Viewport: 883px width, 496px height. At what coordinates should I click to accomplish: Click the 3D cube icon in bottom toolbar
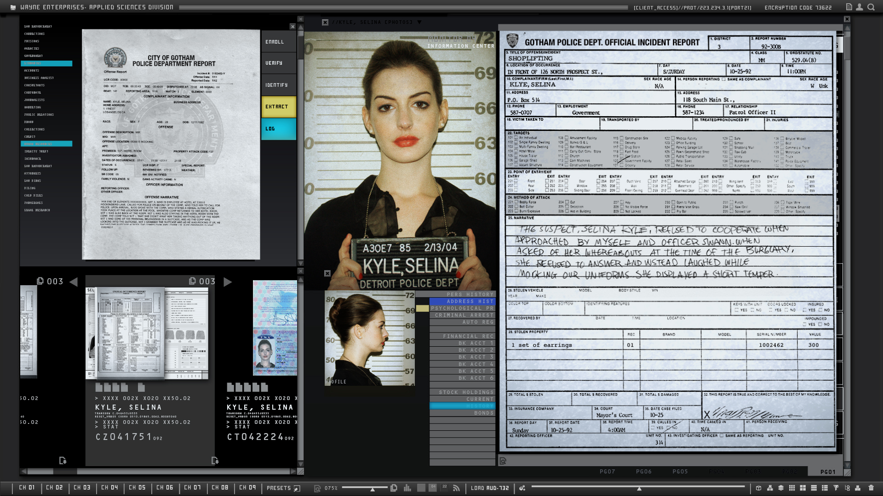pos(758,488)
